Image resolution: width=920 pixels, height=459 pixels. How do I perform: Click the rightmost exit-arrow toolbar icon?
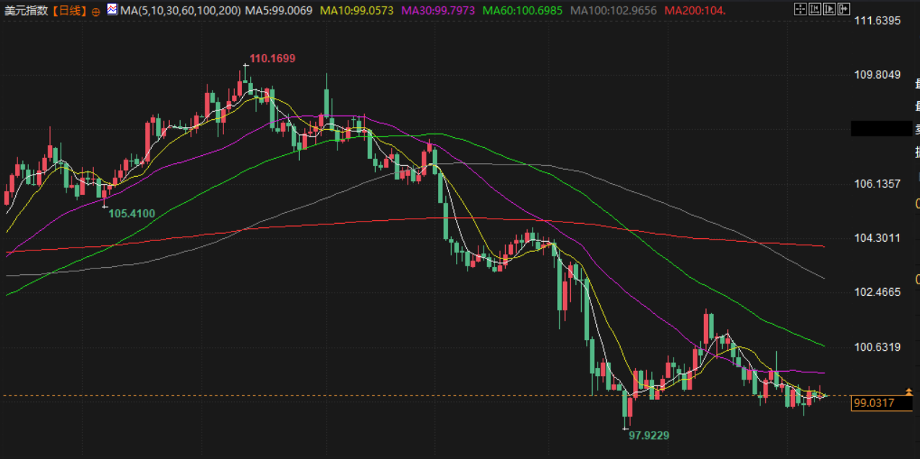click(x=843, y=9)
